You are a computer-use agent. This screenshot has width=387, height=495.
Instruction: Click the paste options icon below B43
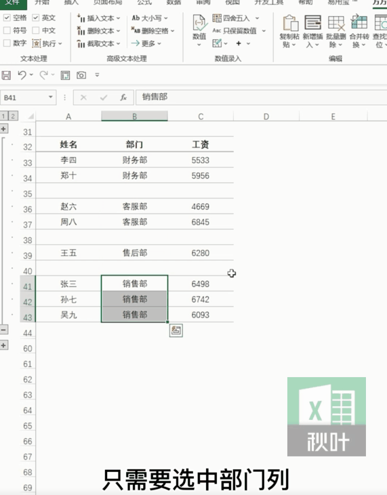point(176,330)
